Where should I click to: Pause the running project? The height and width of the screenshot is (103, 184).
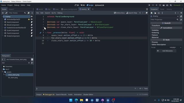153,5
